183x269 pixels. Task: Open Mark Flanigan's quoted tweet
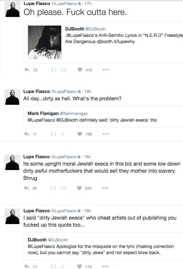coord(103,117)
